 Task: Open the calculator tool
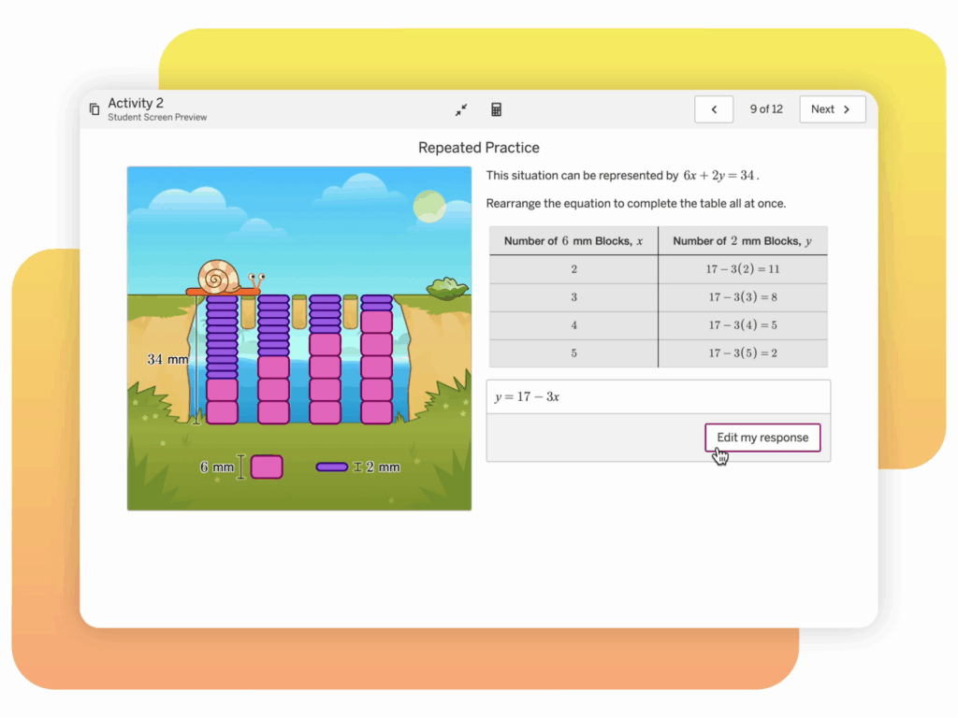[x=497, y=109]
